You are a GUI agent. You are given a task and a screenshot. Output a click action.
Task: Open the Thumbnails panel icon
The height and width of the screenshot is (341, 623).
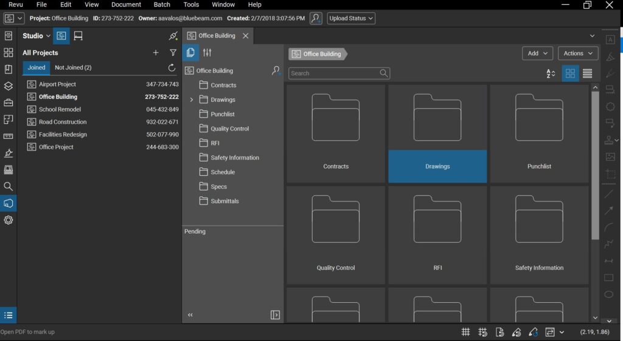pyautogui.click(x=9, y=53)
